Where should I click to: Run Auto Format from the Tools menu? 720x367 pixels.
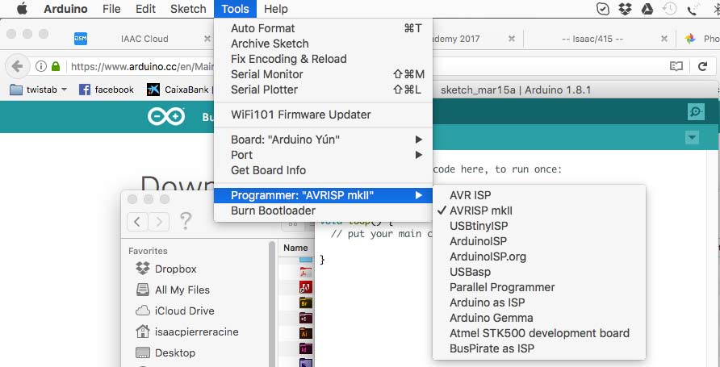(323, 28)
